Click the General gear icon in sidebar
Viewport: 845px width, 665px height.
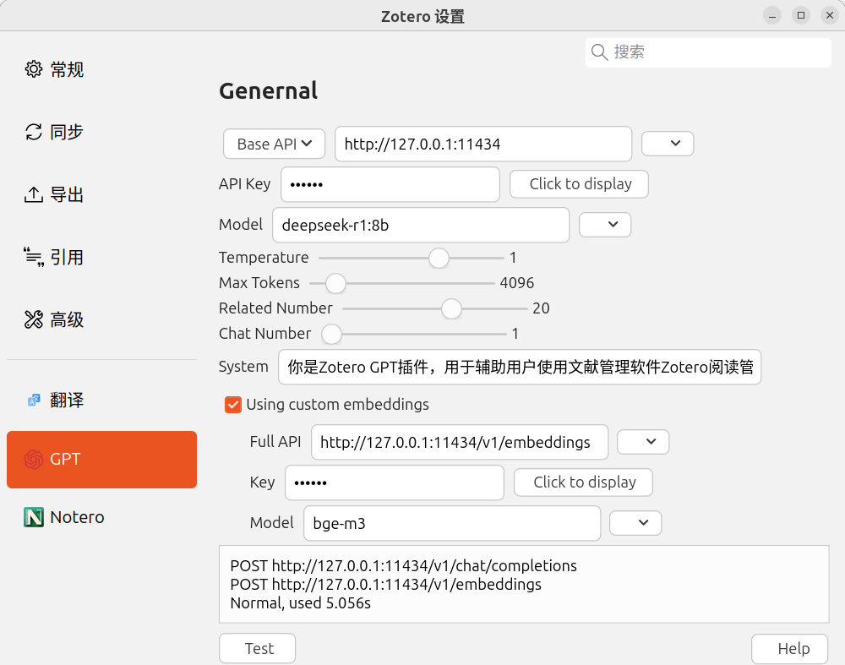34,69
